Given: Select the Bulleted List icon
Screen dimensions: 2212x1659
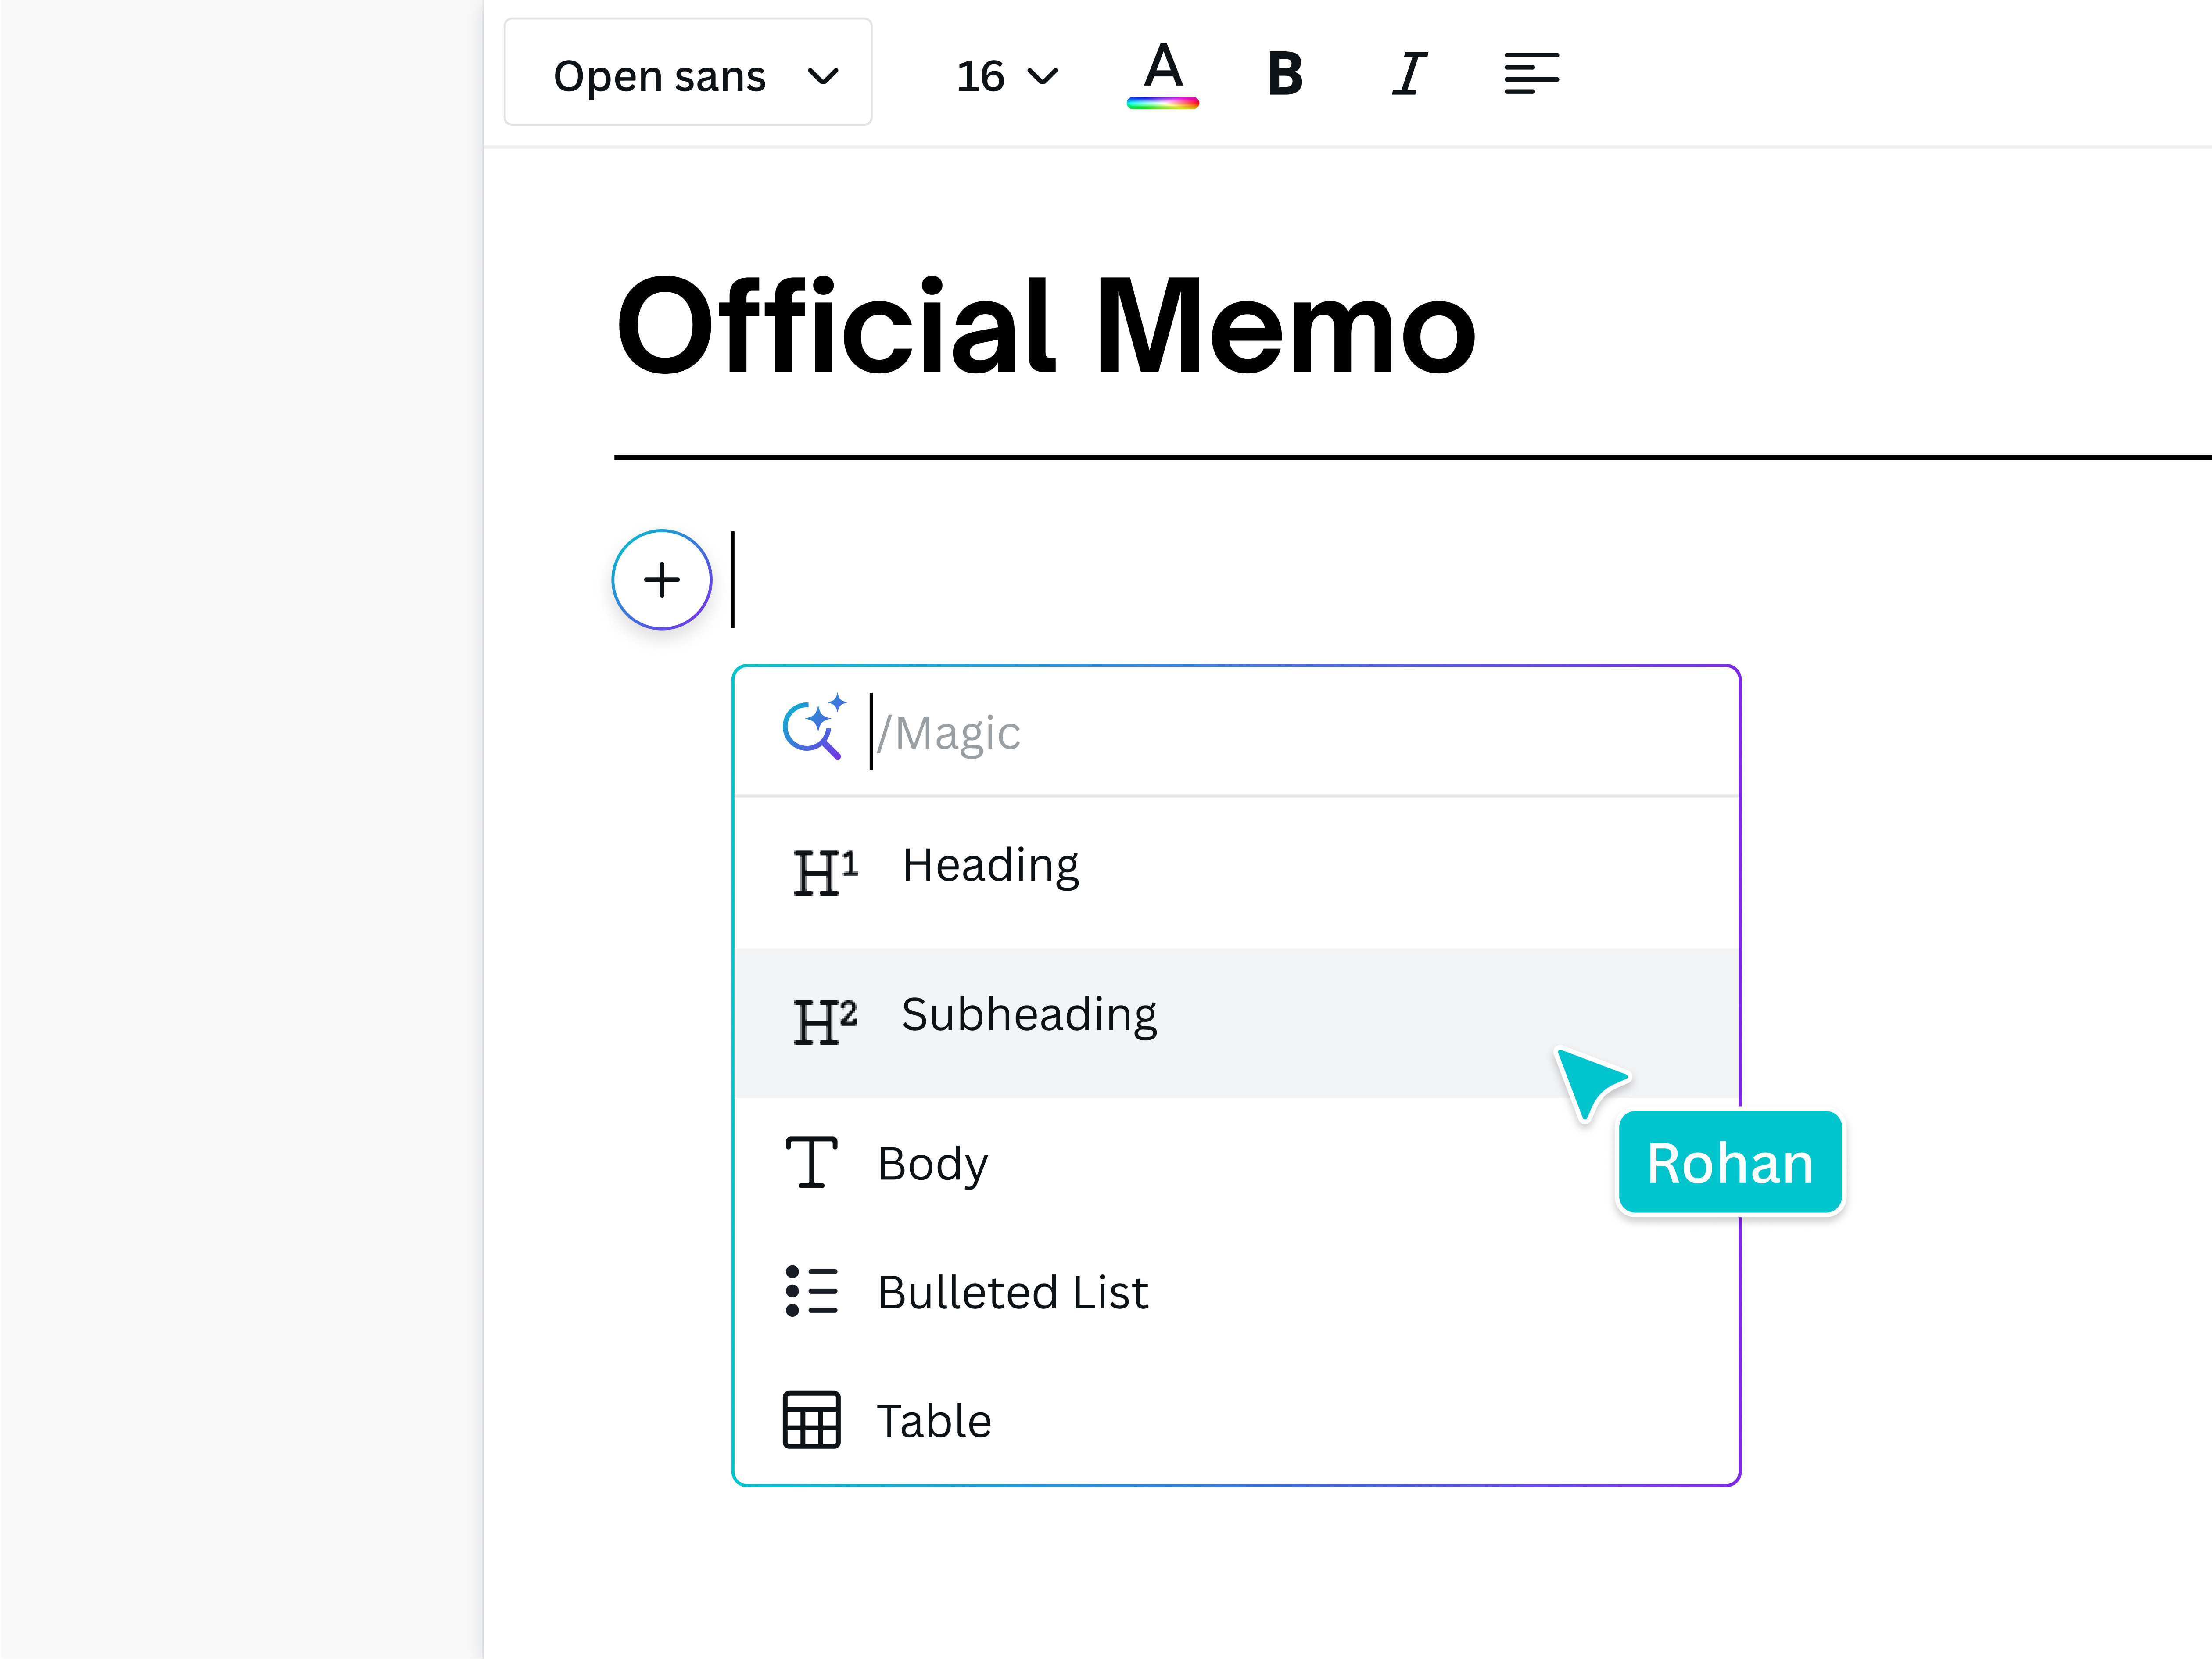Looking at the screenshot, I should click(810, 1292).
